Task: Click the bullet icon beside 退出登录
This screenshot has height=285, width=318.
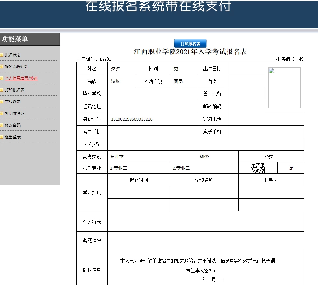Action: point(2,137)
